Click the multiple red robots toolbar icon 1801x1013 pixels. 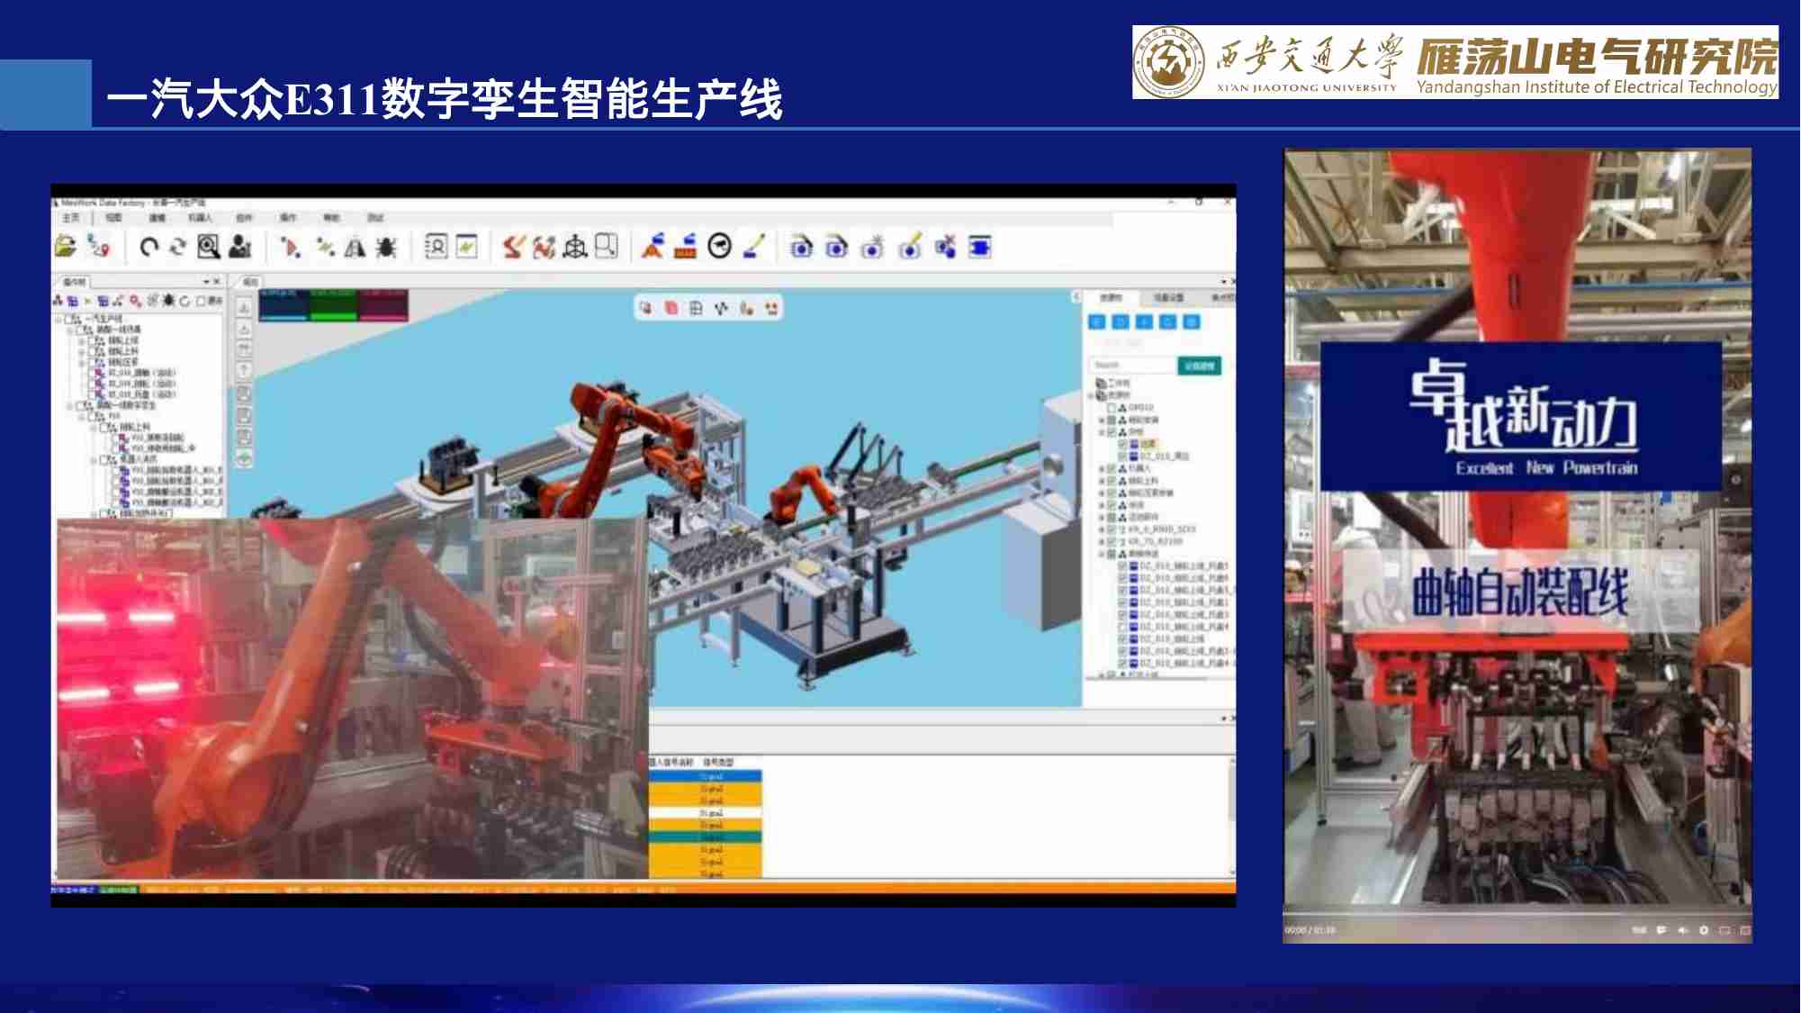point(544,246)
